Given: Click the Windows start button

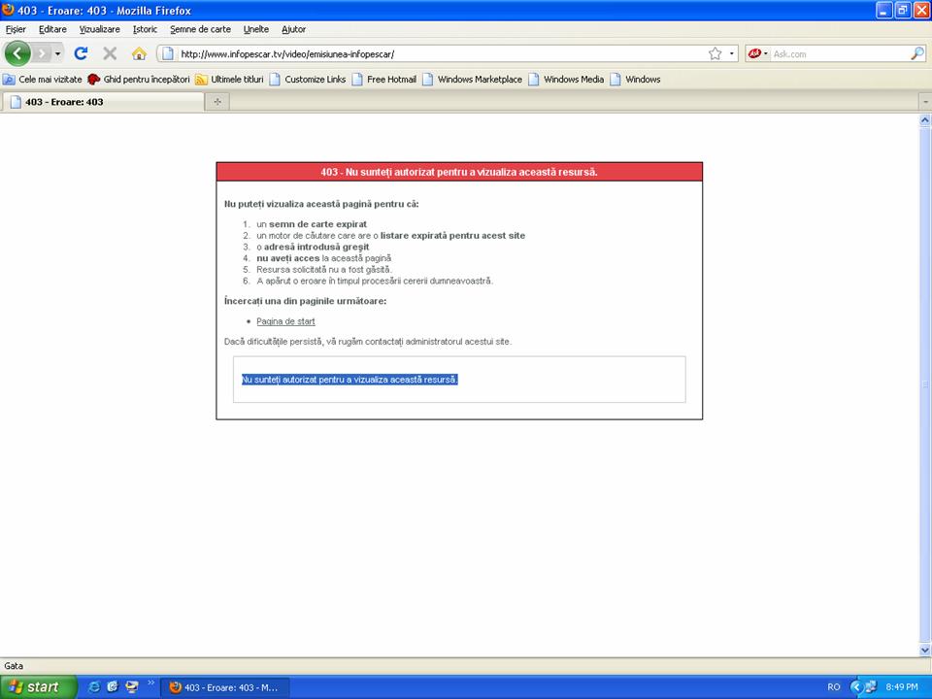Looking at the screenshot, I should click(x=34, y=686).
